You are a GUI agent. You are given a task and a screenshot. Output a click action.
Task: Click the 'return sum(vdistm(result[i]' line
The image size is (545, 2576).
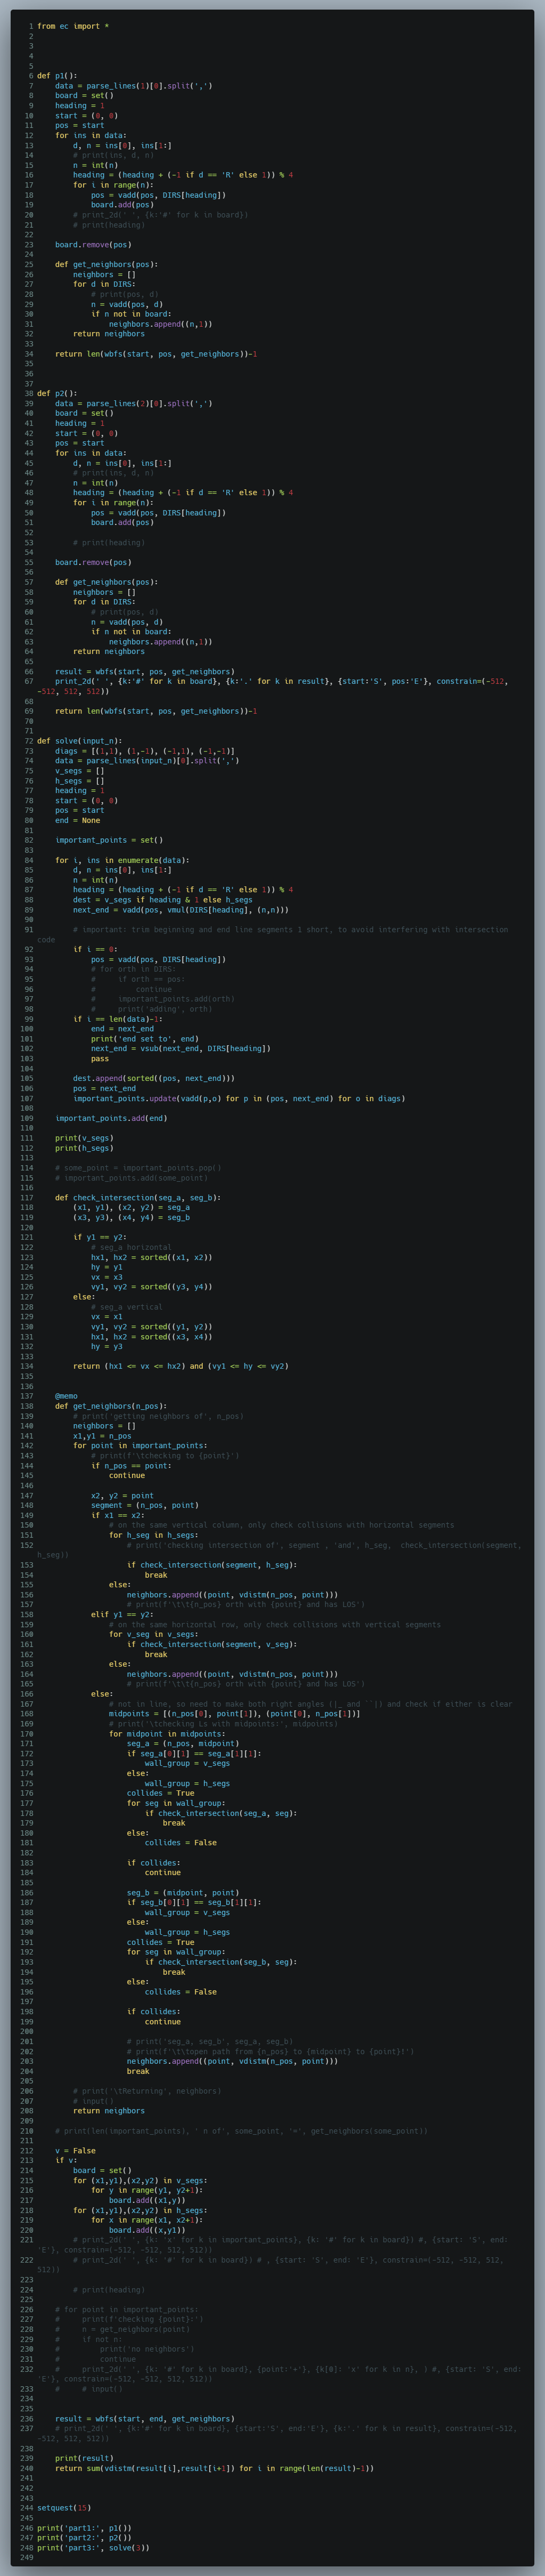point(213,2469)
